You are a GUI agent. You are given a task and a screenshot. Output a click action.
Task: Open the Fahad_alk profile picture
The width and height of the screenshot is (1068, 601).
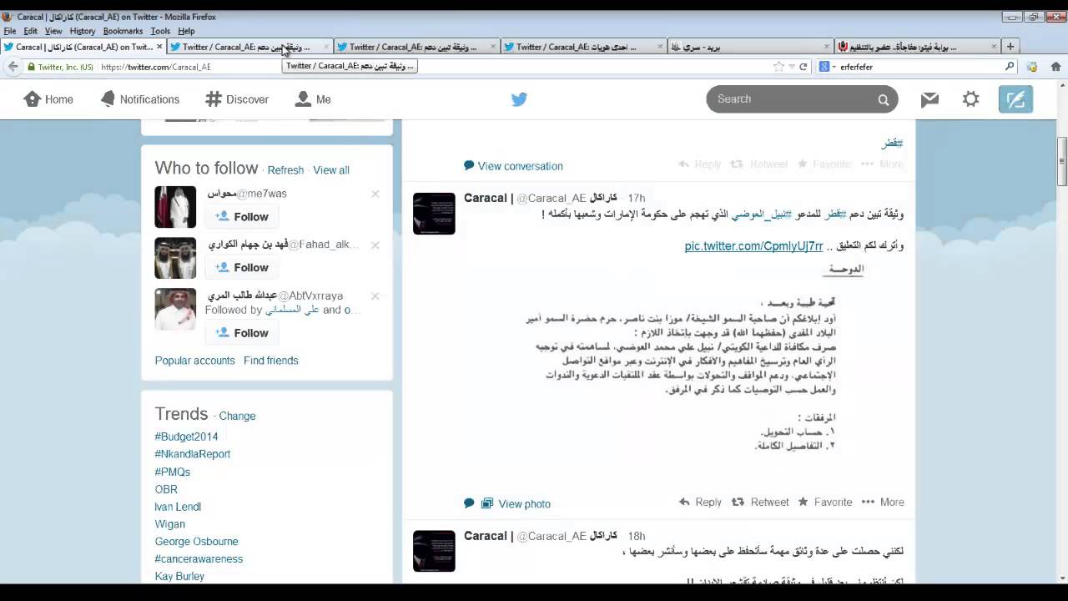click(175, 258)
